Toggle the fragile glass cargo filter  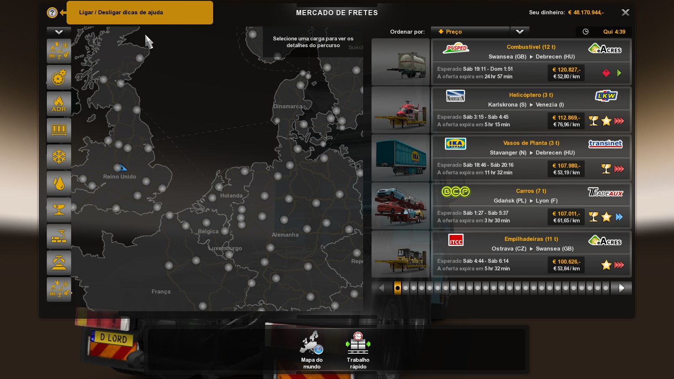coord(59,210)
